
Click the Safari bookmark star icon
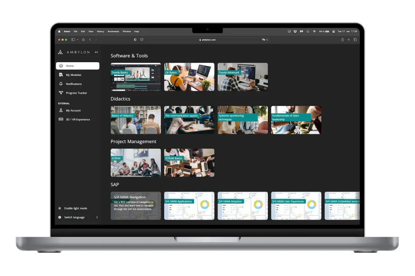coord(83,39)
